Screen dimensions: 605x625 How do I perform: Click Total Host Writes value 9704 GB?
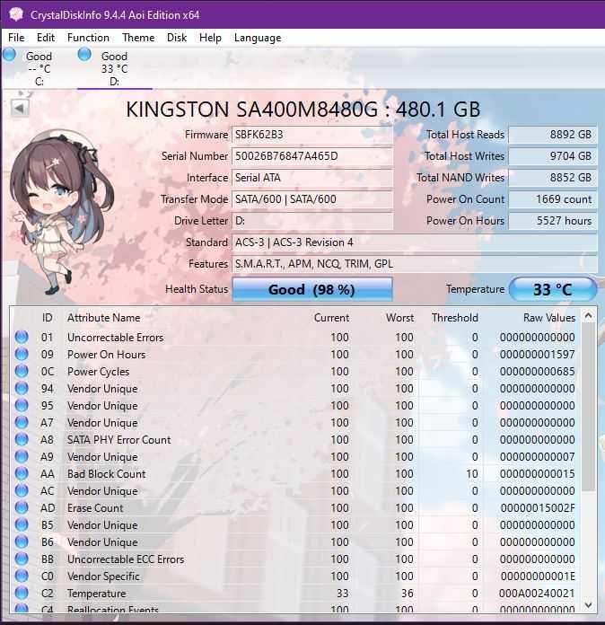pyautogui.click(x=552, y=156)
